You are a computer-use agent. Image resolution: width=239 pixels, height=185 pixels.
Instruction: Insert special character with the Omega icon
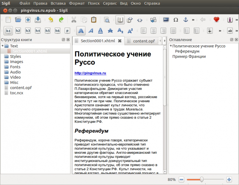click(x=176, y=20)
